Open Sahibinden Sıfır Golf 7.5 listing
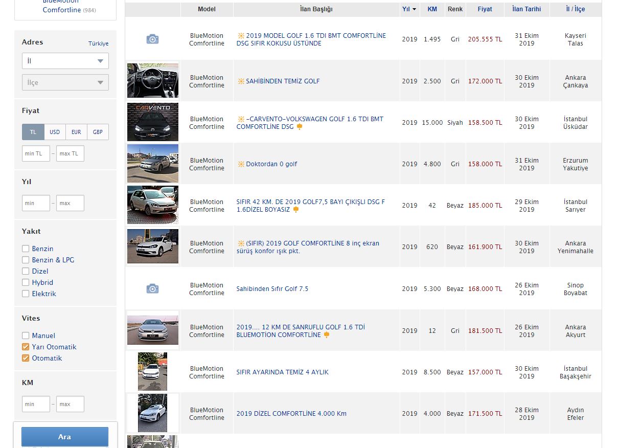 pyautogui.click(x=272, y=289)
